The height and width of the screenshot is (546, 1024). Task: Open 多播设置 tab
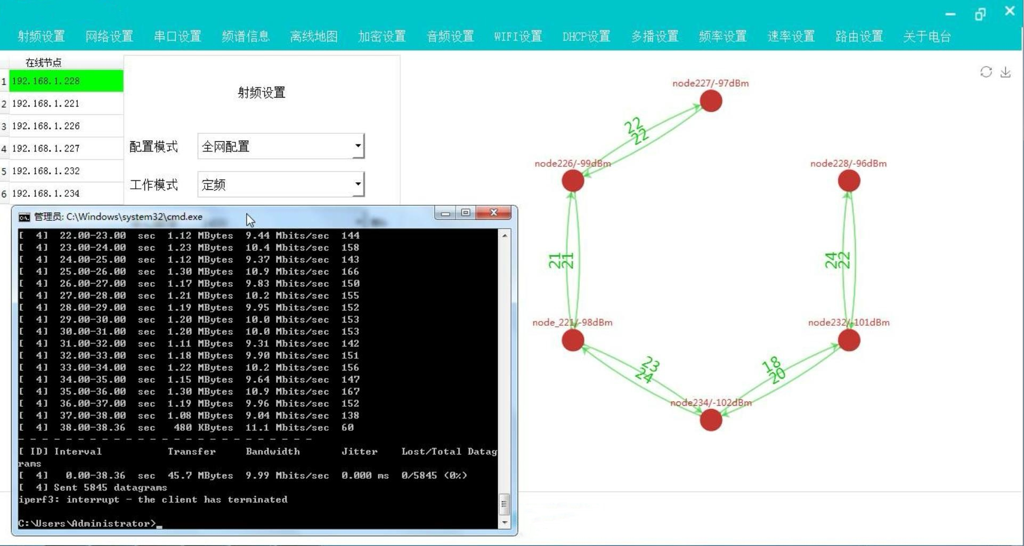[x=655, y=36]
